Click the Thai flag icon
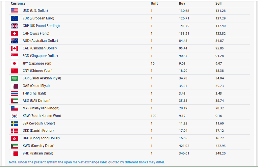This screenshot has height=167, width=258. [x=14, y=93]
